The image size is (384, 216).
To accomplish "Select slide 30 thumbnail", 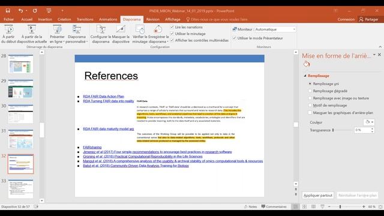I will click(20, 114).
